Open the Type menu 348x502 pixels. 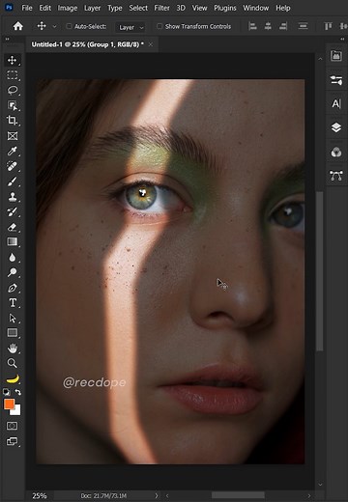tap(115, 8)
